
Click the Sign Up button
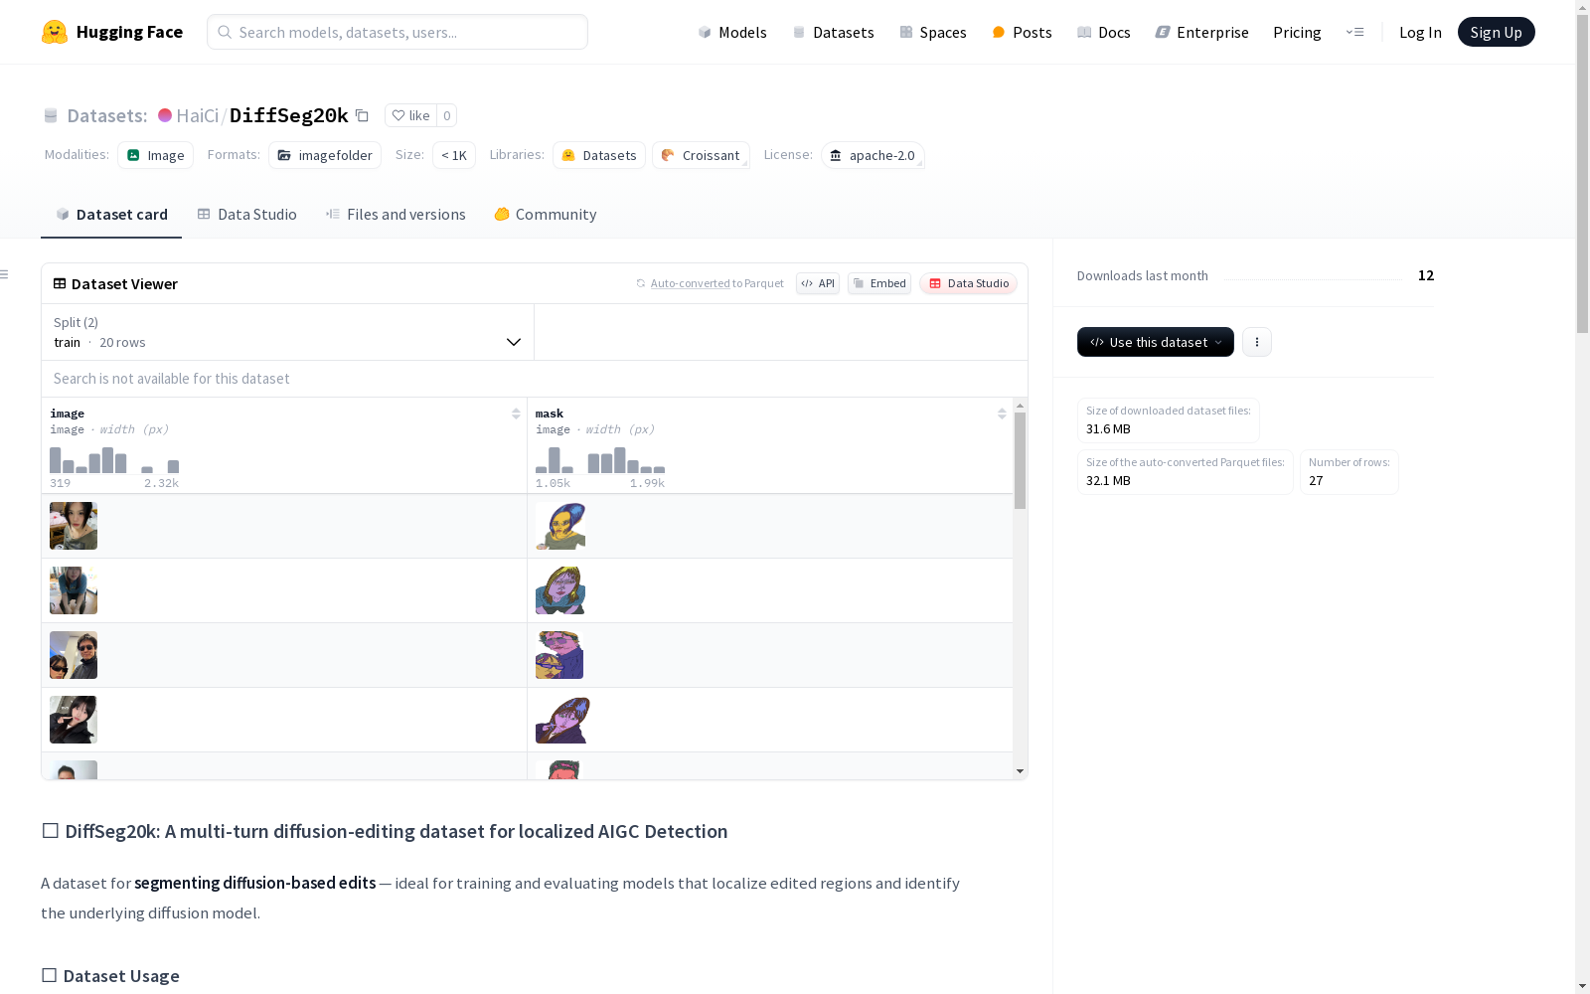1497,32
